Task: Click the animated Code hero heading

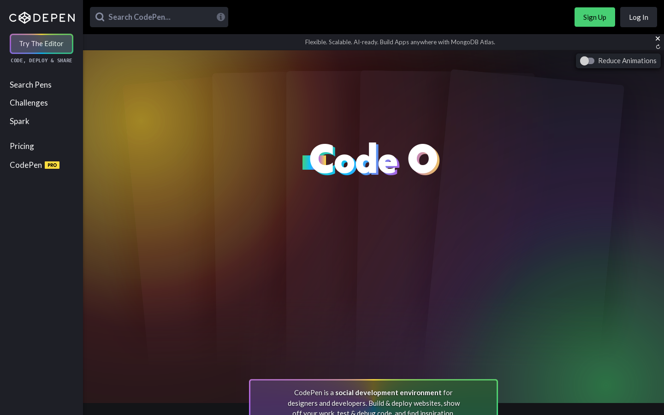Action: click(x=371, y=159)
